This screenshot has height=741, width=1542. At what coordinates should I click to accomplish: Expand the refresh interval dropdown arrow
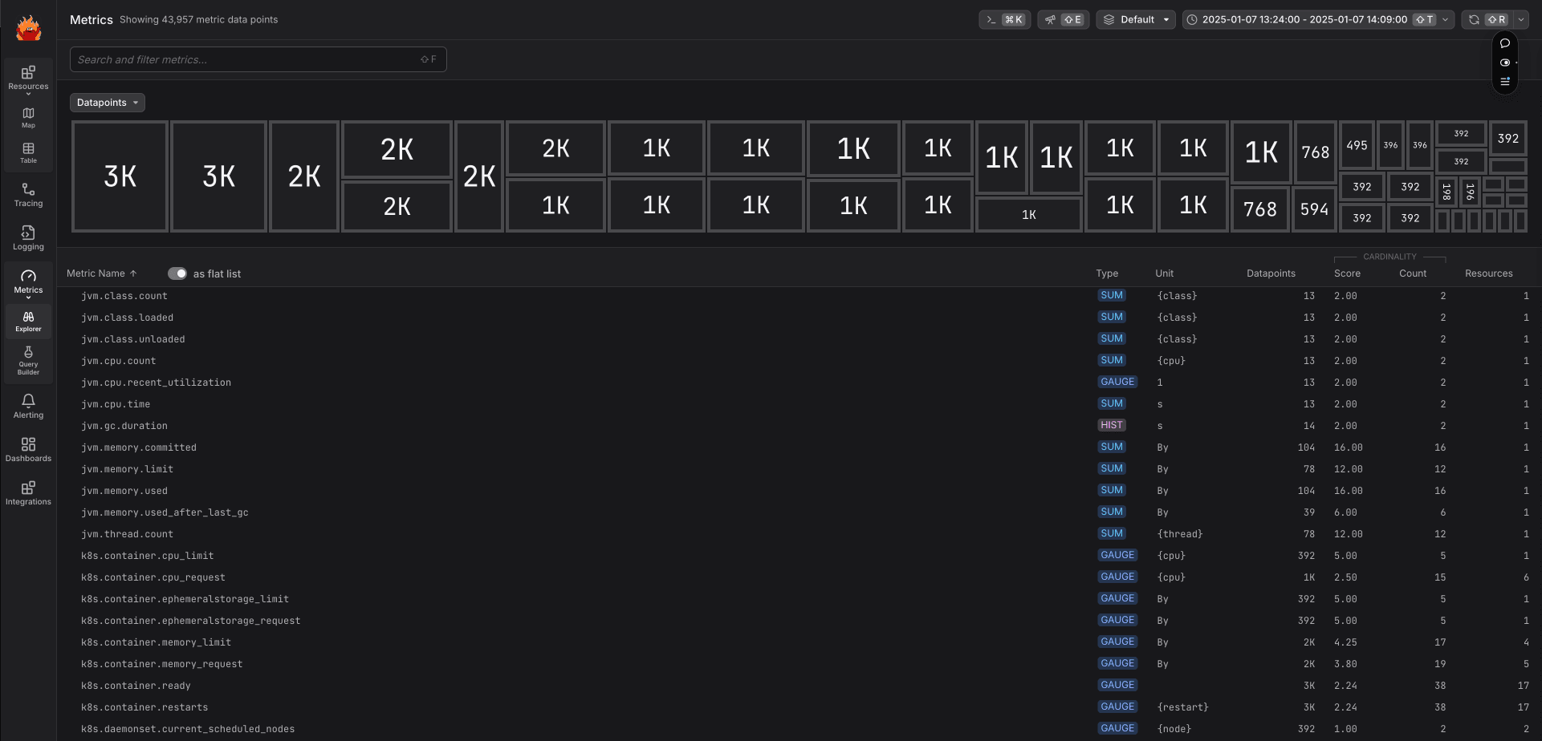(1521, 20)
